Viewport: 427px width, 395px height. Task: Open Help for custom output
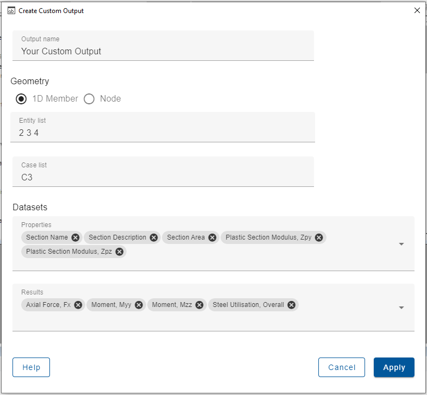pyautogui.click(x=31, y=367)
